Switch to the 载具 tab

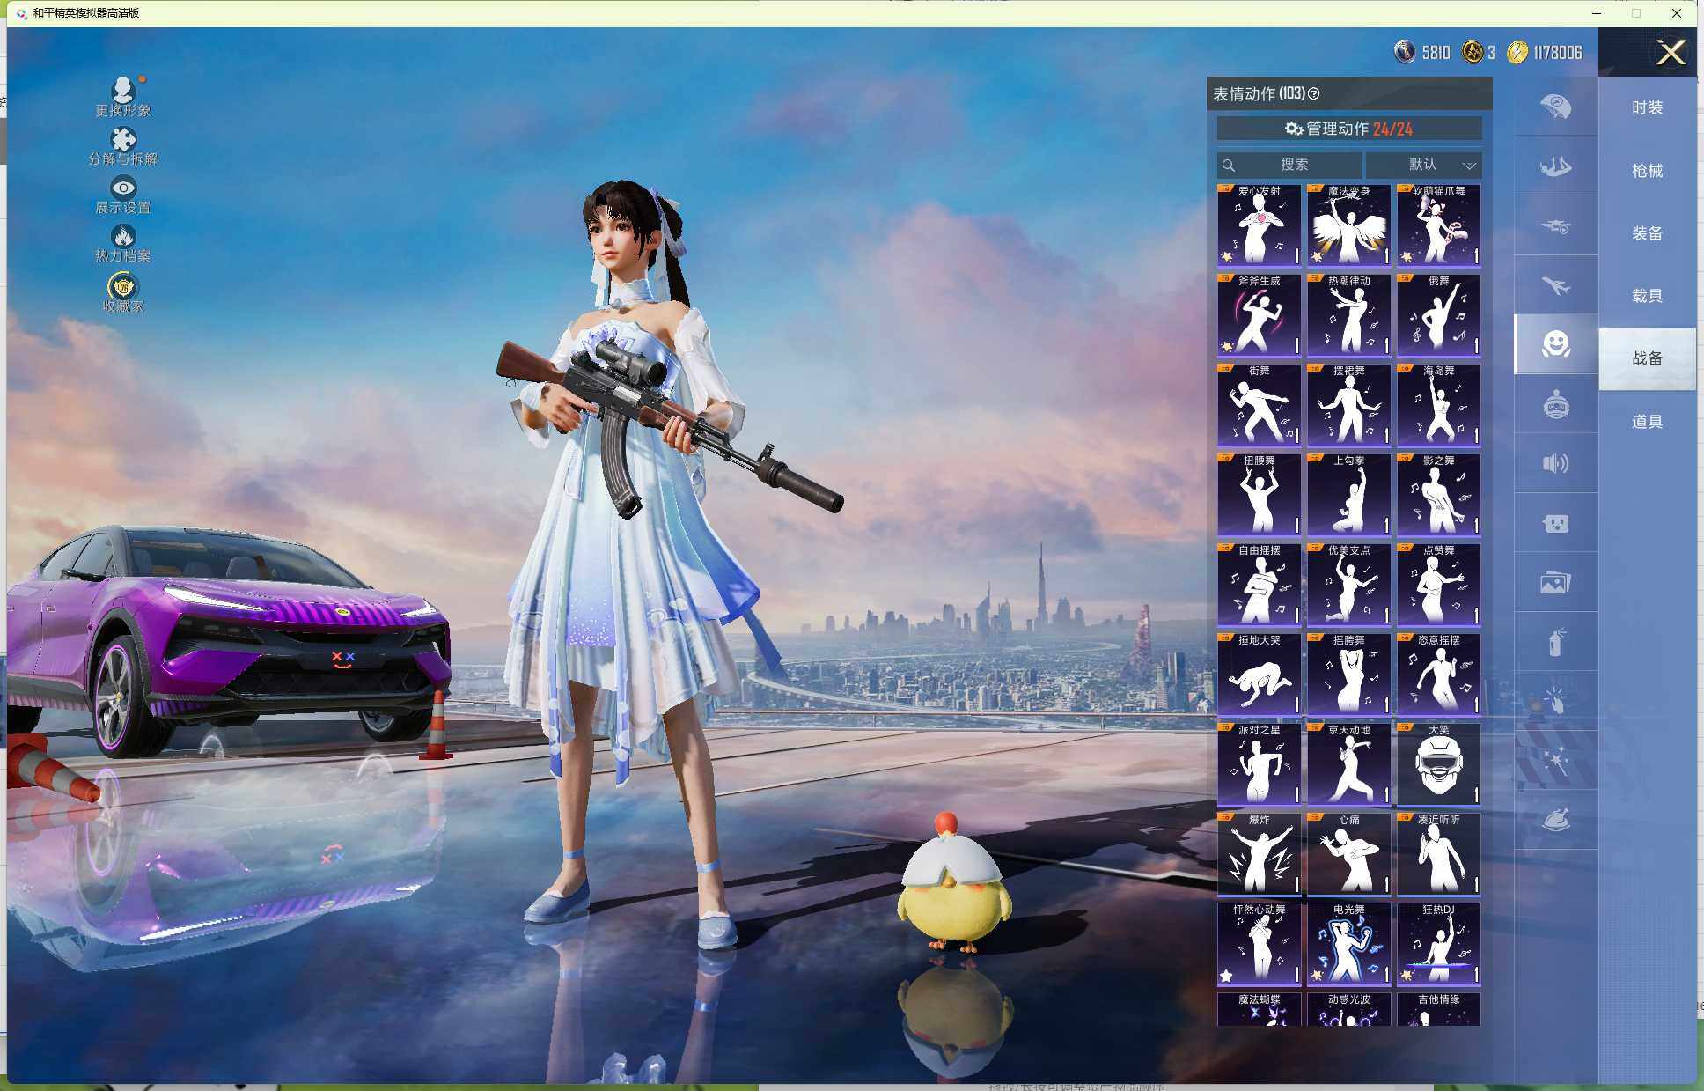coord(1647,296)
